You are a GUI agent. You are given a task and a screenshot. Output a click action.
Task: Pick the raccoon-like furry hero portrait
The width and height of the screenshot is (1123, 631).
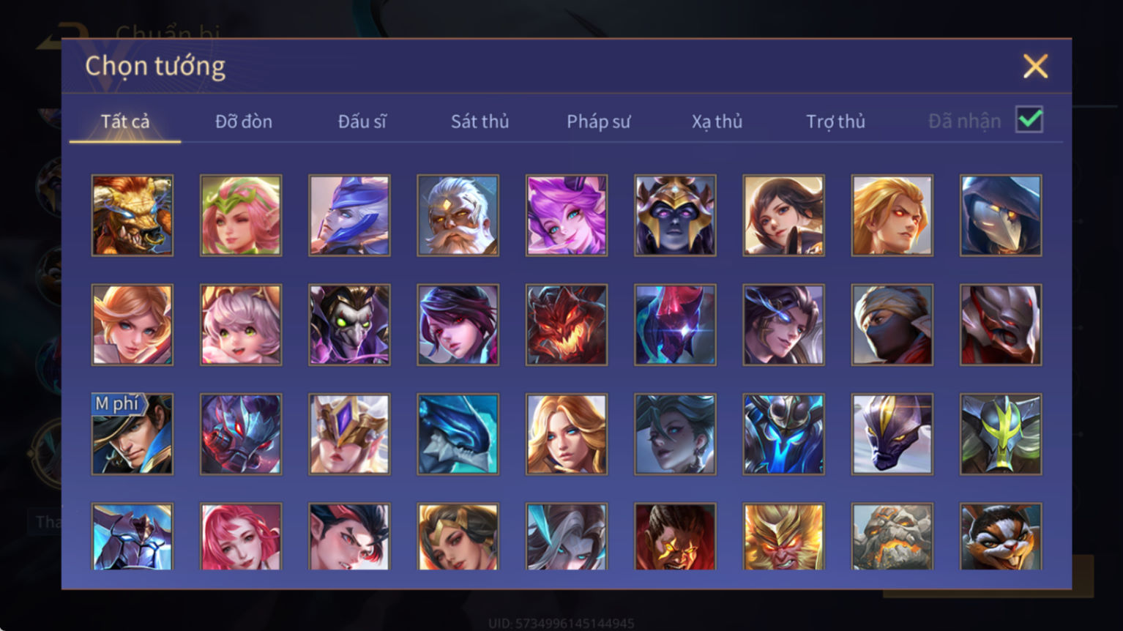point(1001,537)
